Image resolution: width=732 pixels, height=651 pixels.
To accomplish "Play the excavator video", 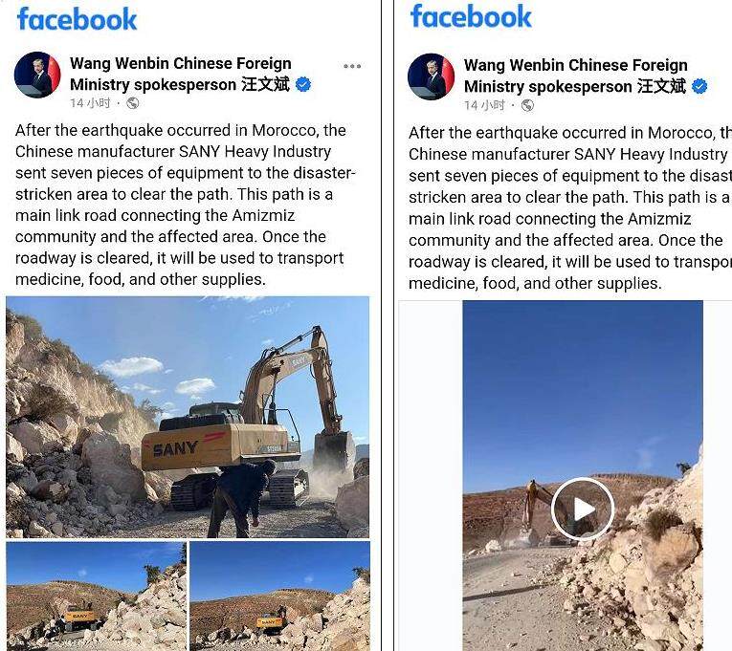I will tap(583, 509).
